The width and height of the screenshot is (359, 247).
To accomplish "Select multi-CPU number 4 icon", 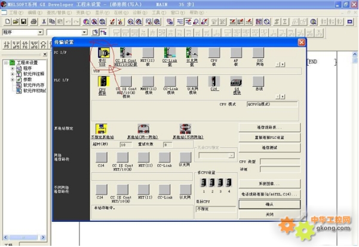I will (229, 182).
